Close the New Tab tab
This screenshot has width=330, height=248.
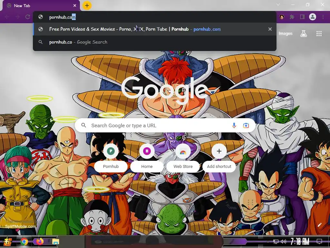click(75, 6)
